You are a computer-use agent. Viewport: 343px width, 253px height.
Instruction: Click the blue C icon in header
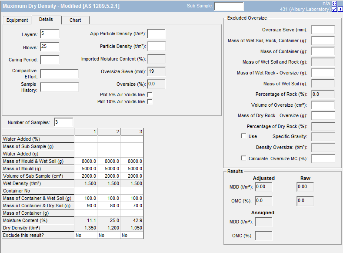click(334, 3)
